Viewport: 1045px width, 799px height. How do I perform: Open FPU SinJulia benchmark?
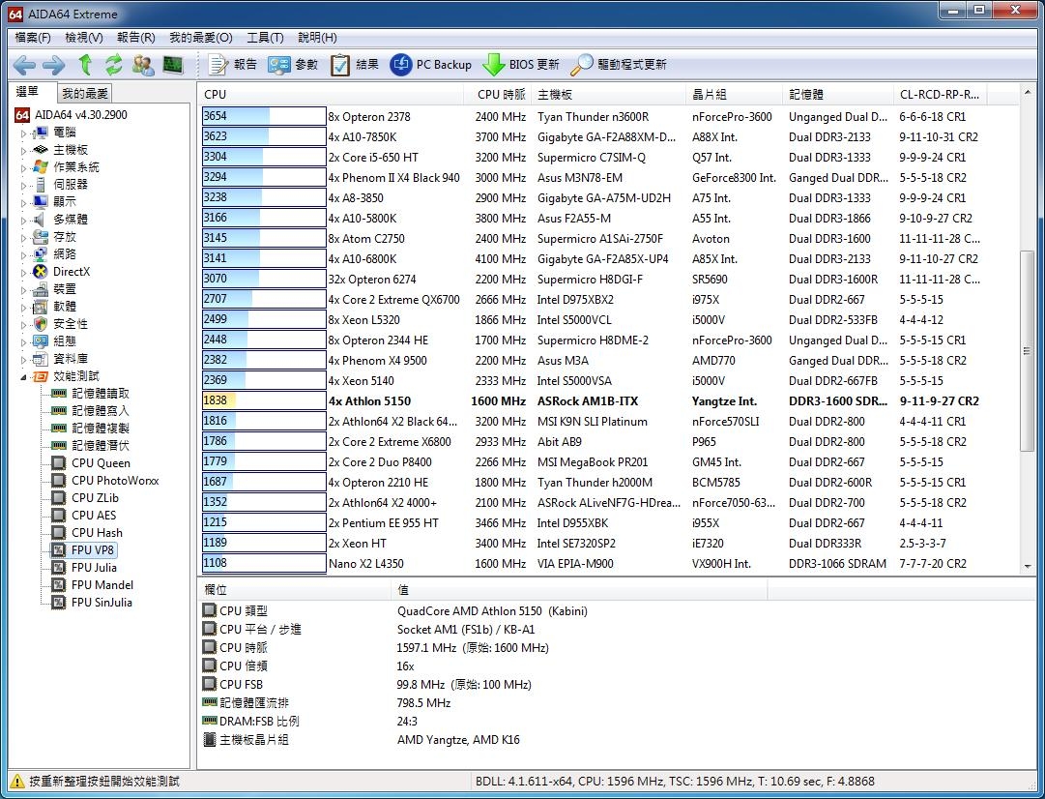[x=102, y=603]
